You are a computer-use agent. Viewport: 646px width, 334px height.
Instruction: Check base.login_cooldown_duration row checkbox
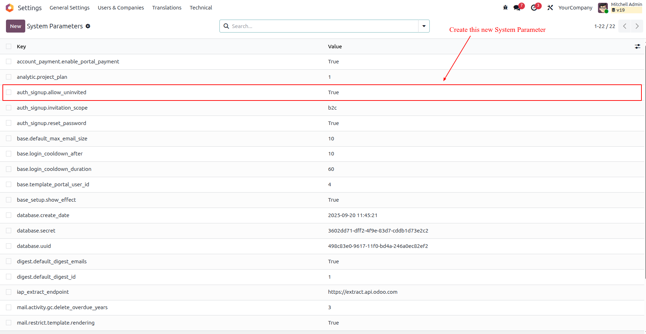(x=9, y=169)
